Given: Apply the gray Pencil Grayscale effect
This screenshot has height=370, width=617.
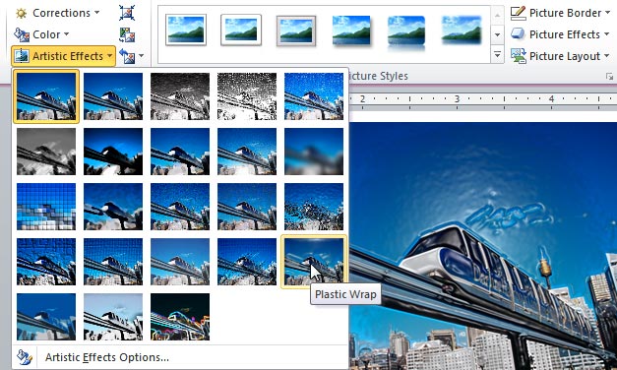Looking at the screenshot, I should [x=180, y=96].
